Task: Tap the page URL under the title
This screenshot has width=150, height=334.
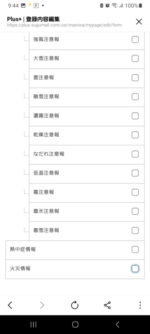Action: coord(64,25)
